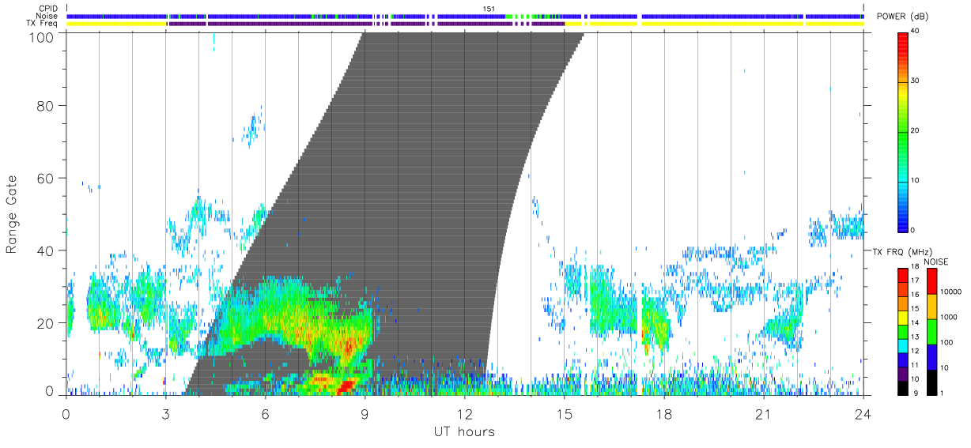971x448 pixels.
Task: Click the 17 label on TX FRQ legend
Action: pyautogui.click(x=916, y=280)
